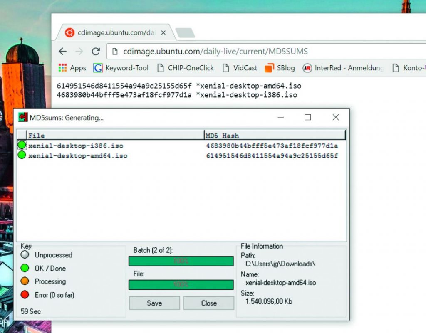Click the Batch progress bar at 100%
The image size is (426, 333).
(x=181, y=261)
